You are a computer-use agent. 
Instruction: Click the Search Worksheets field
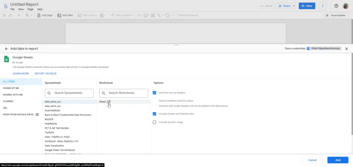coord(124,93)
